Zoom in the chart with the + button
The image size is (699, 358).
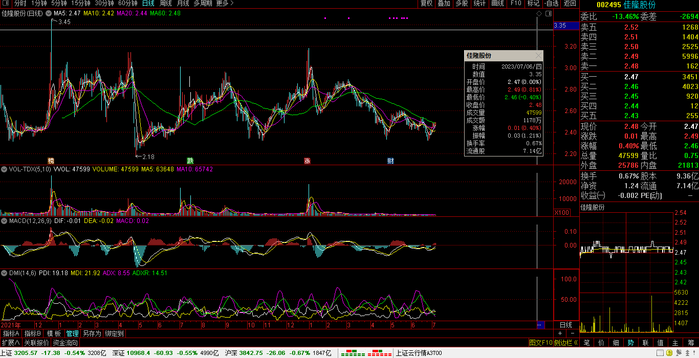560,333
